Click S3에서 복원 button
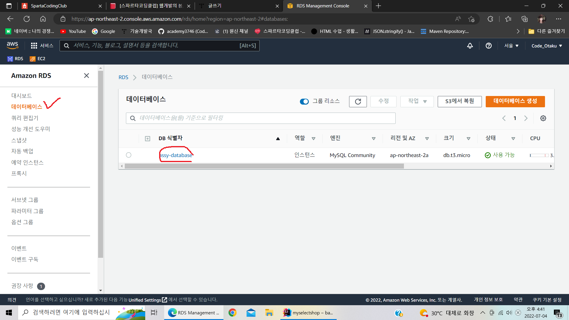This screenshot has height=320, width=569. 460,101
